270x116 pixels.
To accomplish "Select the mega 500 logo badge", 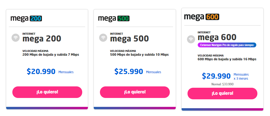I will 114,19.
